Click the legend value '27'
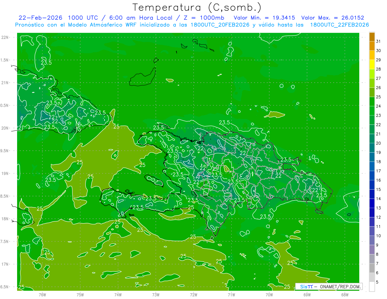The image size is (387, 299). (x=379, y=78)
